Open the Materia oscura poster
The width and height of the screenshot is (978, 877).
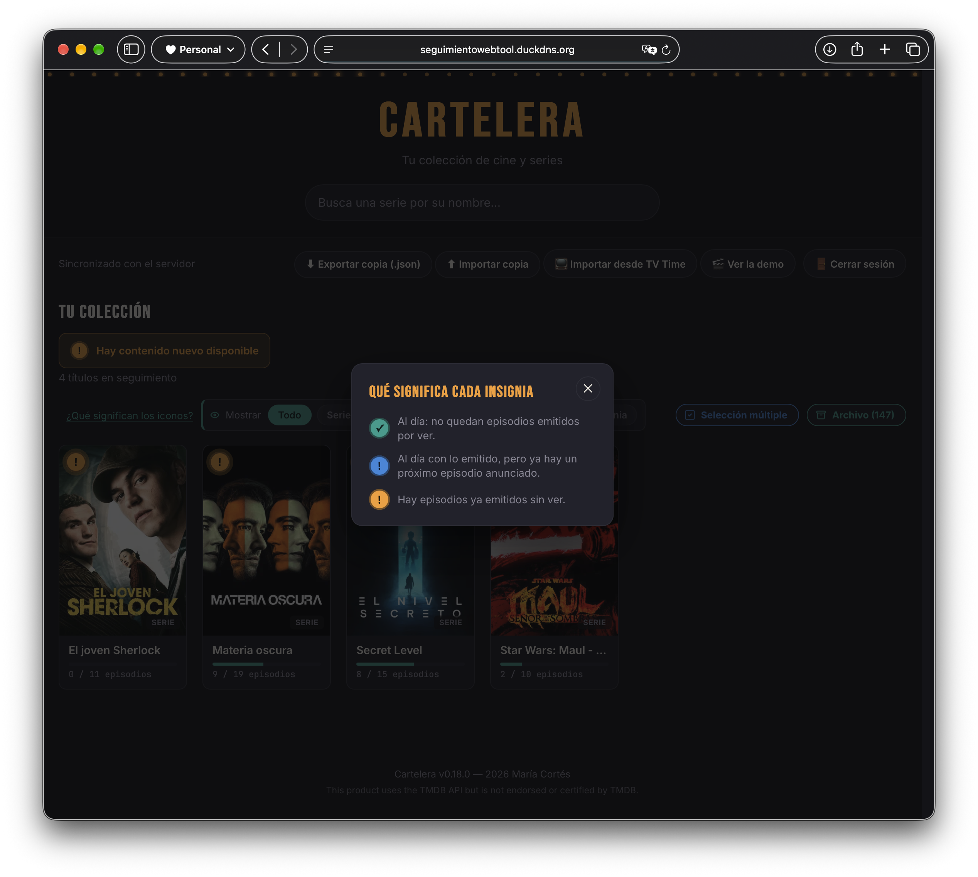266,540
